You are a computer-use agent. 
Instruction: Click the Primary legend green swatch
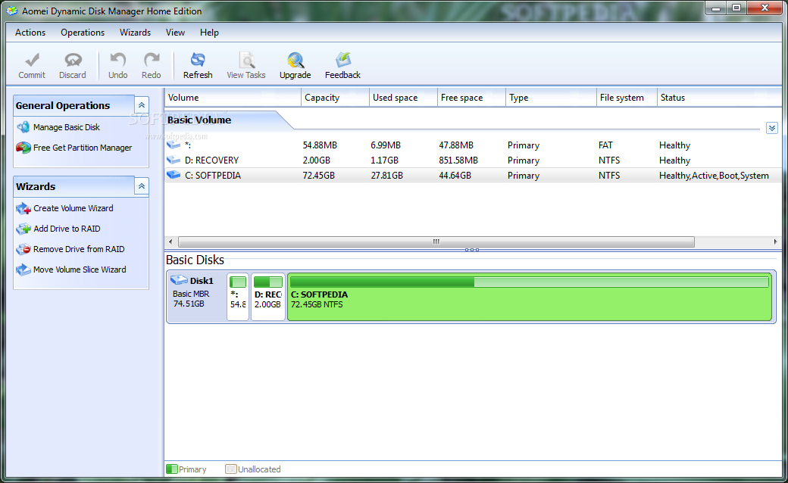click(x=172, y=469)
